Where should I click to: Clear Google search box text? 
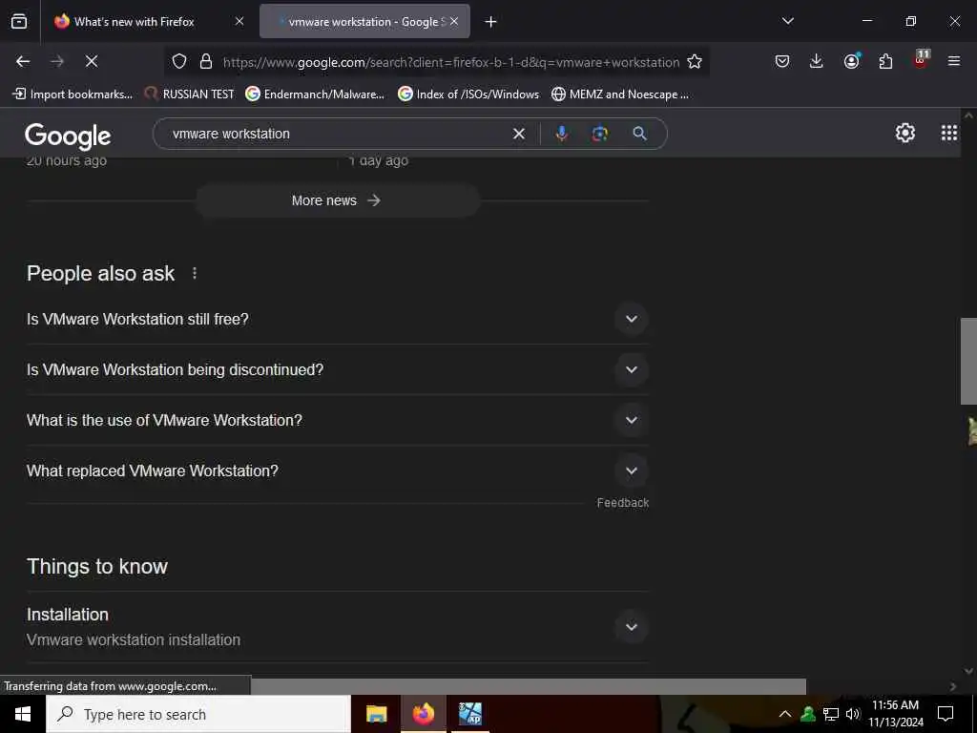click(518, 134)
